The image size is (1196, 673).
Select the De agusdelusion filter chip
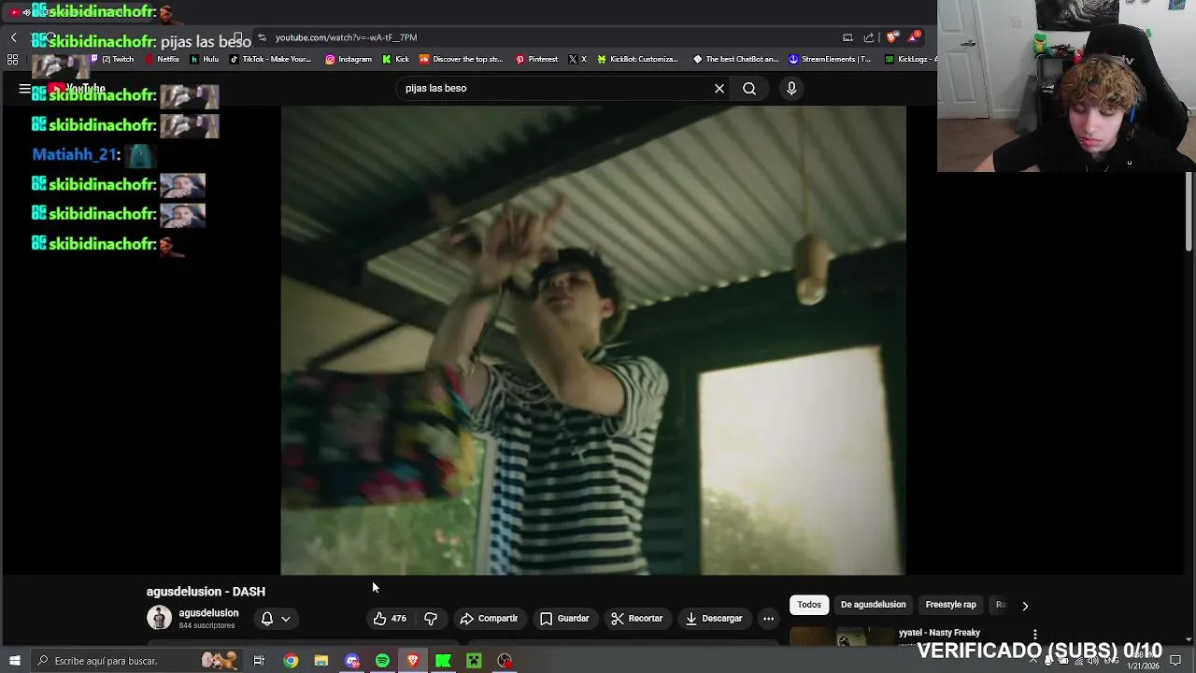pyautogui.click(x=873, y=605)
